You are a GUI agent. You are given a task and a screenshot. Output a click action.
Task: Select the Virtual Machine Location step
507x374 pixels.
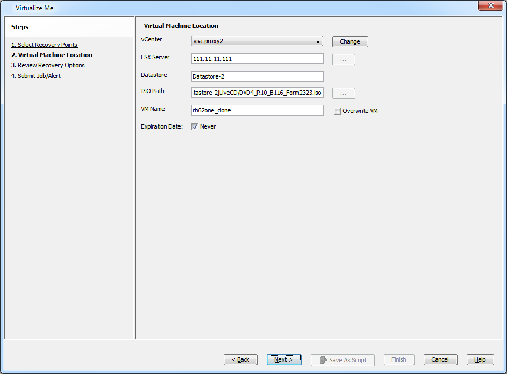pyautogui.click(x=52, y=55)
